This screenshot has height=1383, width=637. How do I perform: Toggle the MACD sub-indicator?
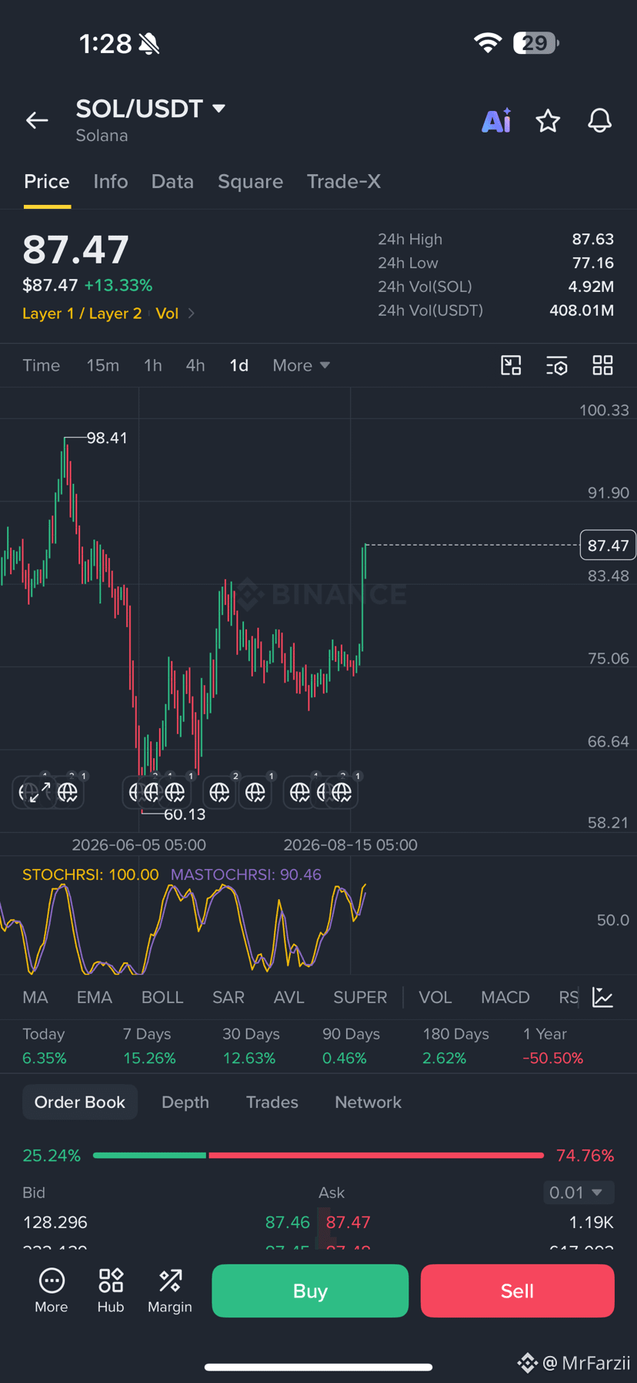[x=505, y=997]
